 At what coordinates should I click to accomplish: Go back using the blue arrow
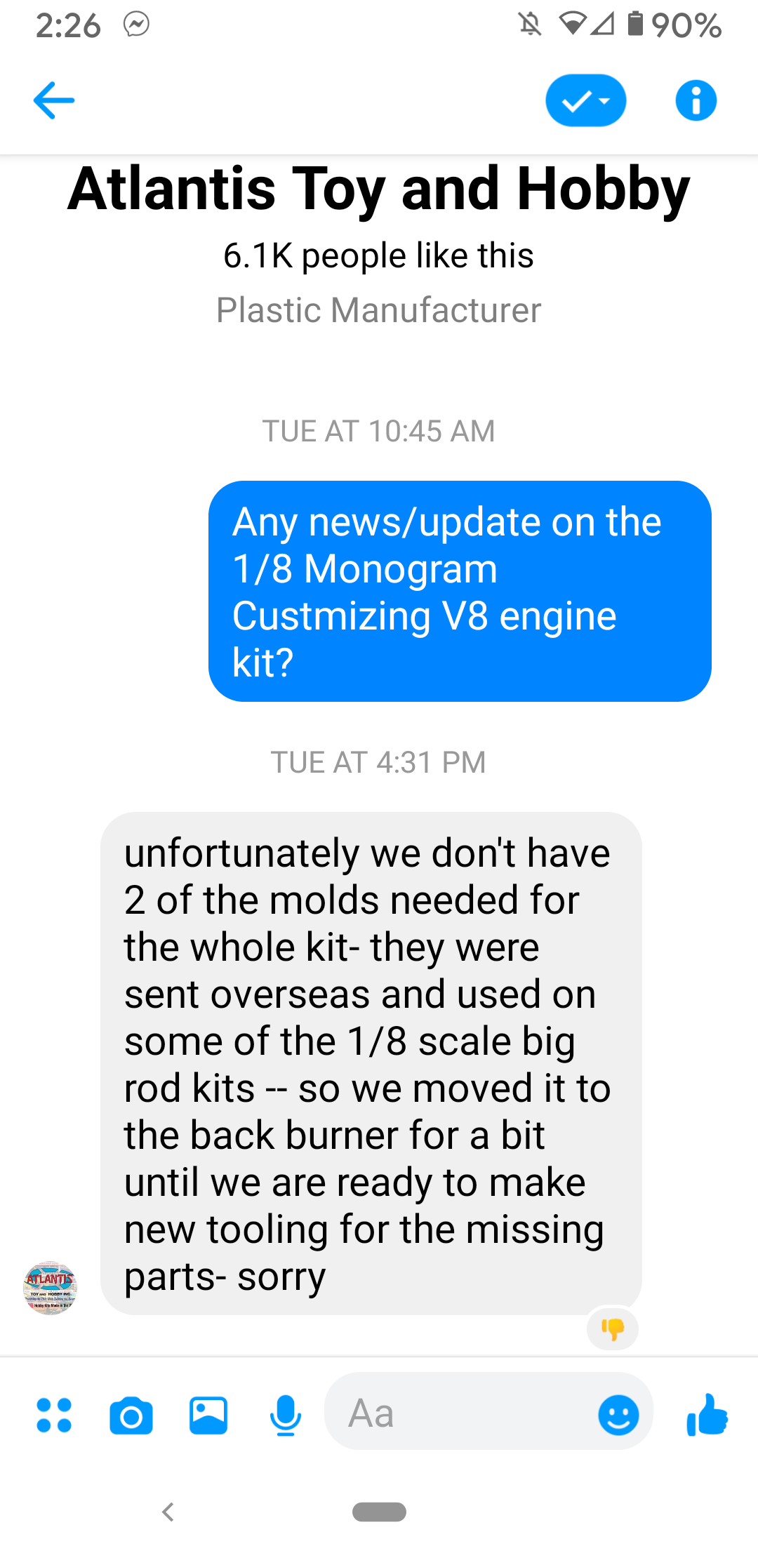[x=54, y=100]
